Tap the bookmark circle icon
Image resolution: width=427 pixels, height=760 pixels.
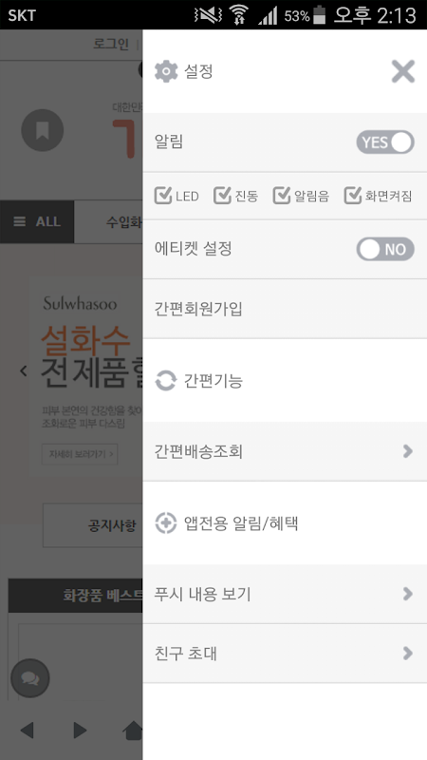(43, 130)
